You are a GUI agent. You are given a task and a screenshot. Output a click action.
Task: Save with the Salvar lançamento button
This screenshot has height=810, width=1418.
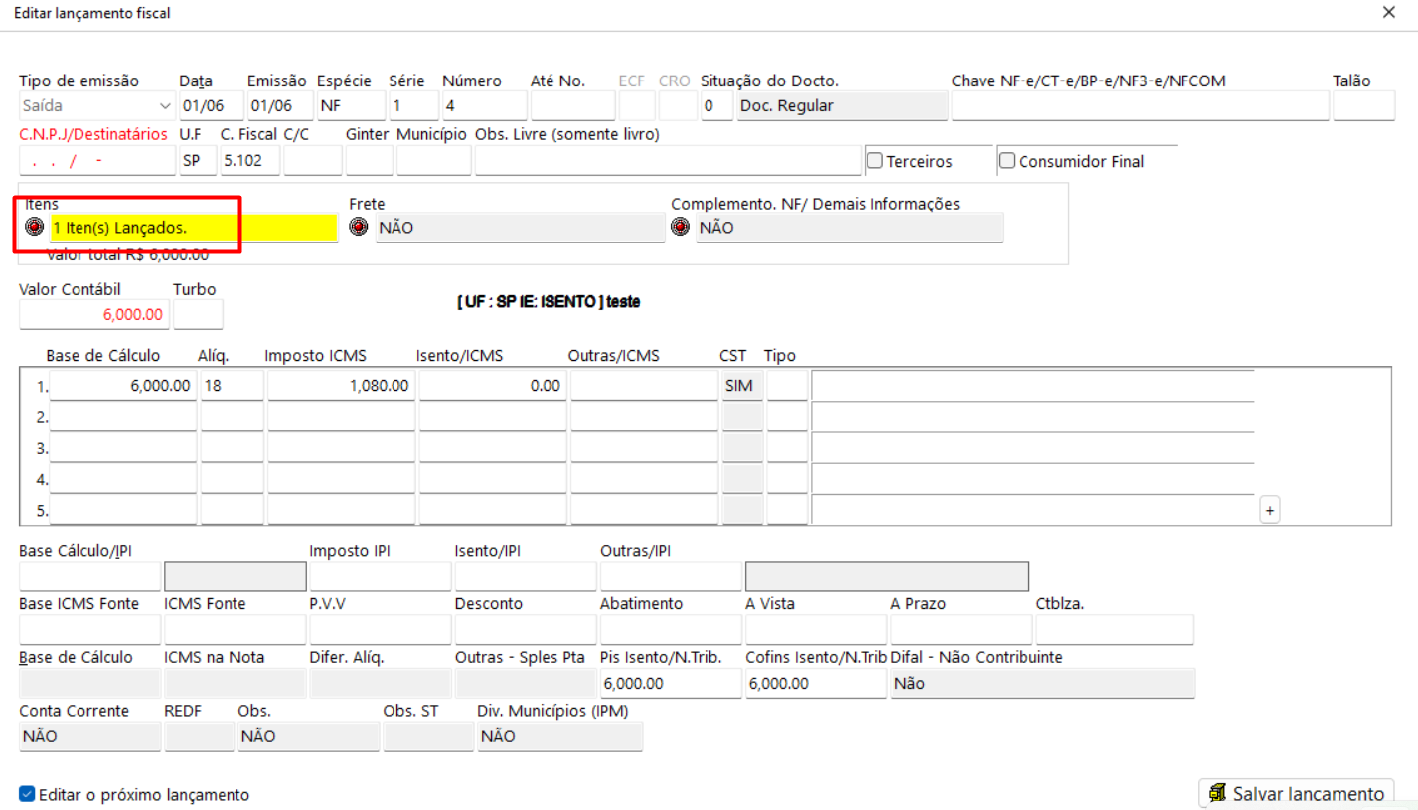1297,793
